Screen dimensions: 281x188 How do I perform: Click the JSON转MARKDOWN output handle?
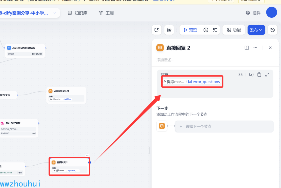coord(46,48)
